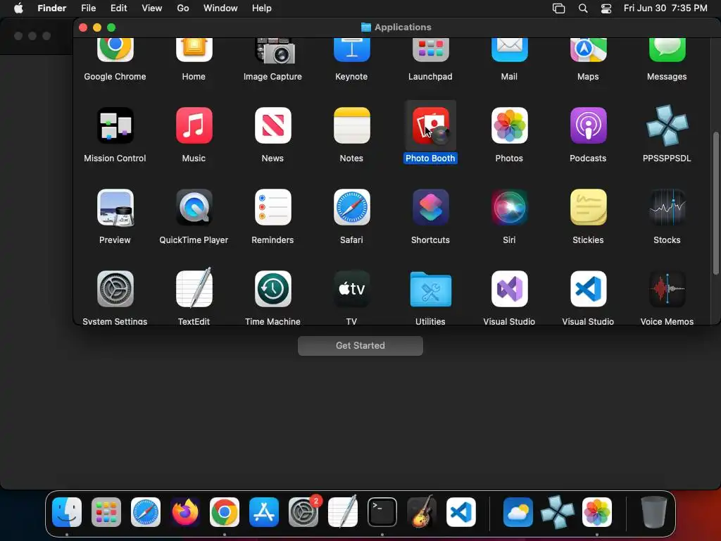Select the Mission Control app icon

click(x=115, y=125)
